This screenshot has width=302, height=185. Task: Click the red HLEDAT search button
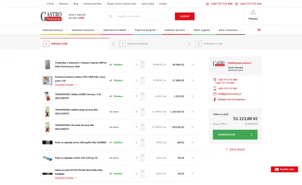click(x=185, y=16)
